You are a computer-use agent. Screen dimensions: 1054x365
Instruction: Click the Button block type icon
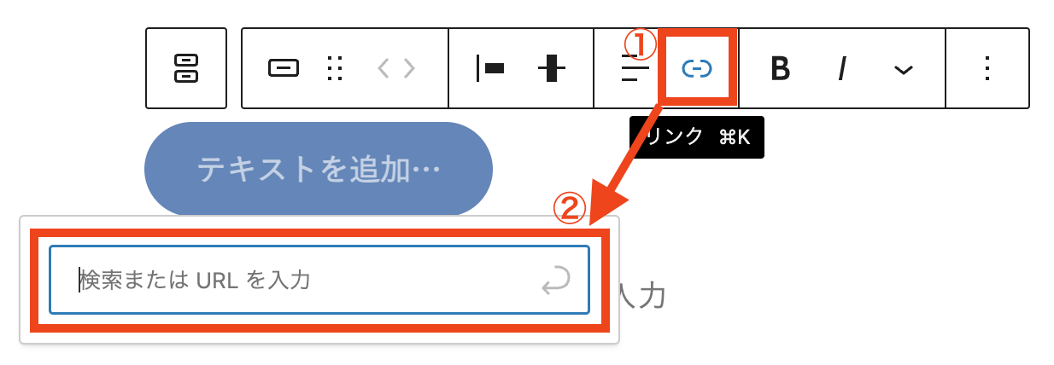(x=284, y=68)
